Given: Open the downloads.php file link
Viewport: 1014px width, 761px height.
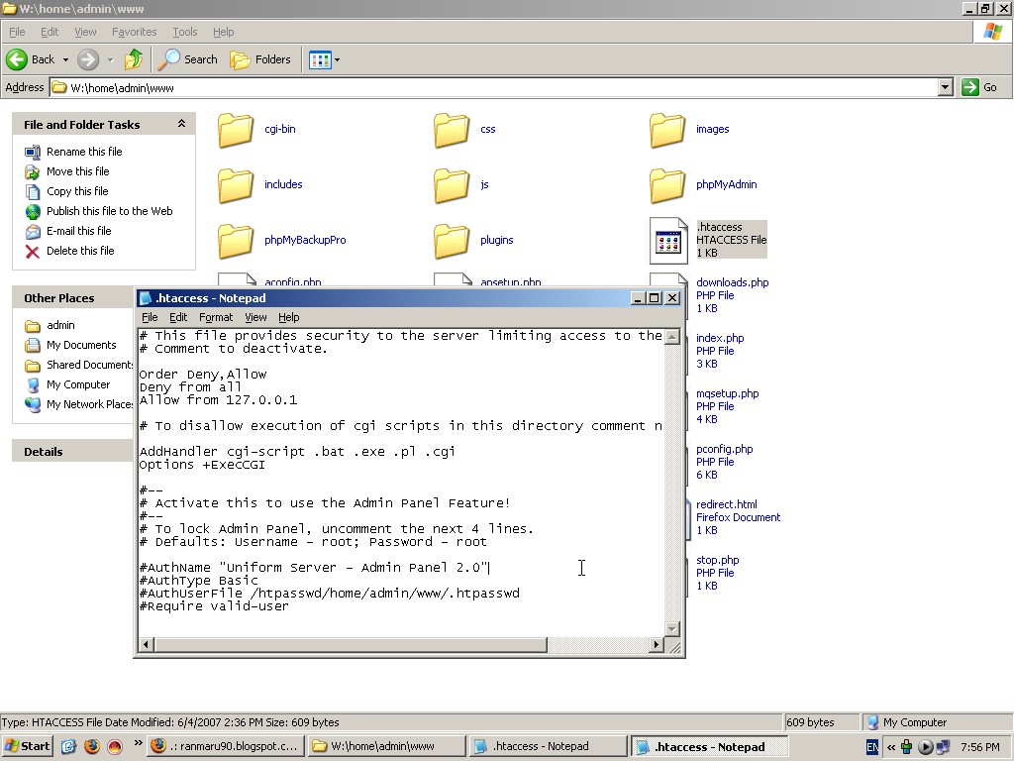Looking at the screenshot, I should pos(732,282).
